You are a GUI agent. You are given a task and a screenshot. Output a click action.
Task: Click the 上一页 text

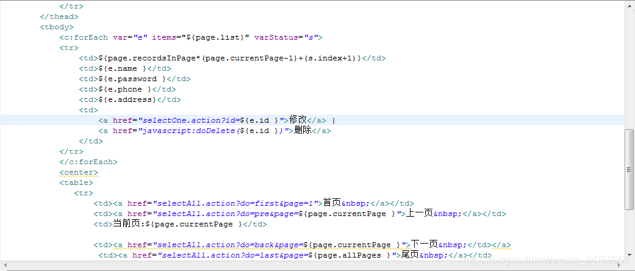(x=420, y=213)
